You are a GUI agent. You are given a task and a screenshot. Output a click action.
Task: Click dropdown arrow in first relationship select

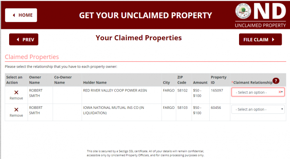[282, 92]
